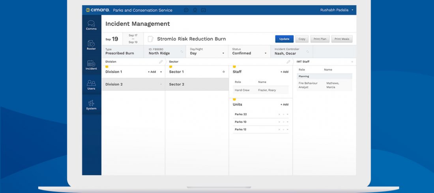
Task: Click the map pin icon in header
Action: tap(195, 10)
